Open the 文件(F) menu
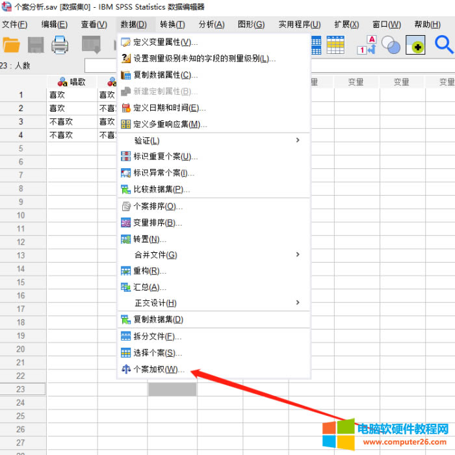Screen dimensions: 455x455 (14, 25)
